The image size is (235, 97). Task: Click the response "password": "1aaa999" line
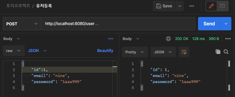(175, 82)
